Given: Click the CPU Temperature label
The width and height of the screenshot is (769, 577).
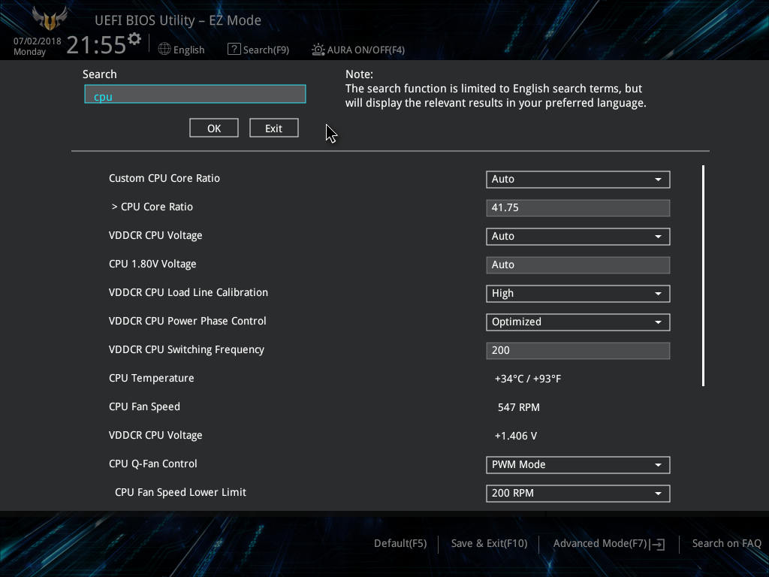Looking at the screenshot, I should click(152, 379).
